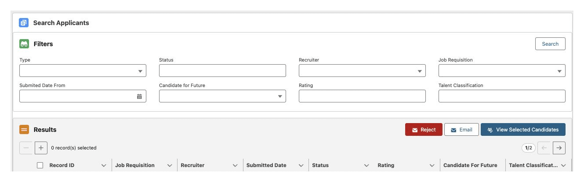584x182 pixels.
Task: Click the minus deselect records button
Action: click(x=26, y=148)
